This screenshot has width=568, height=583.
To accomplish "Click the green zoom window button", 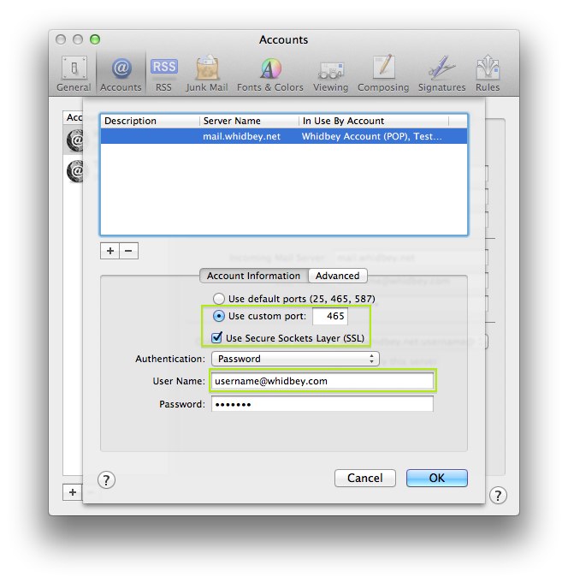I will [95, 39].
